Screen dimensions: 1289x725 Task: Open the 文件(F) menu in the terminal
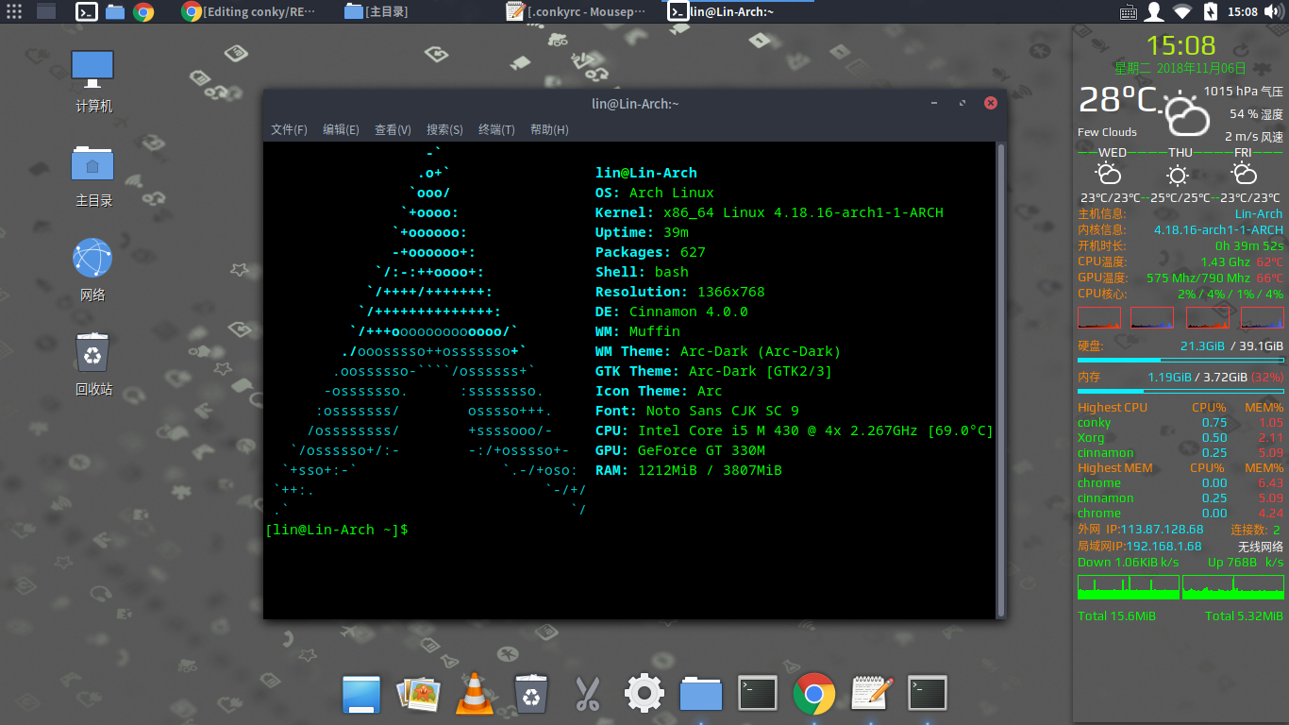(289, 130)
